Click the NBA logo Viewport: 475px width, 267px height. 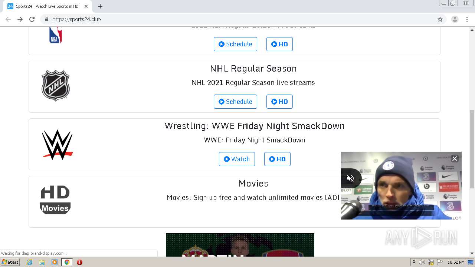pyautogui.click(x=56, y=35)
